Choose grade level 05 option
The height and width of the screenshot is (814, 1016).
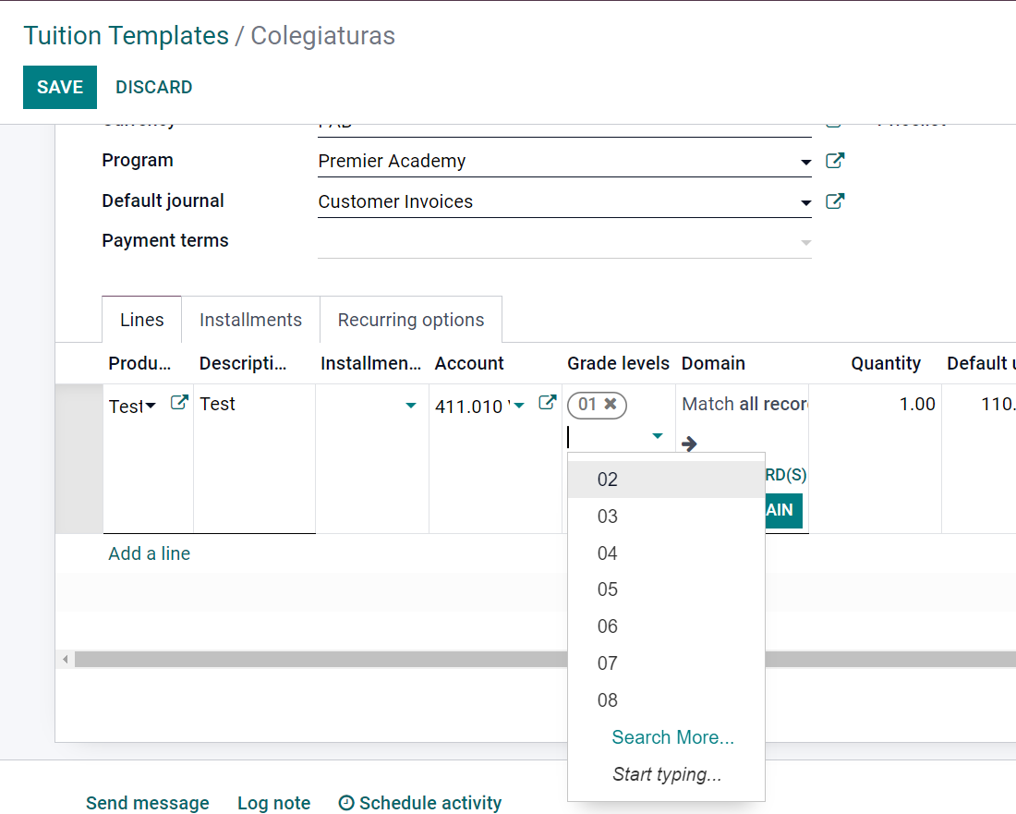tap(607, 589)
